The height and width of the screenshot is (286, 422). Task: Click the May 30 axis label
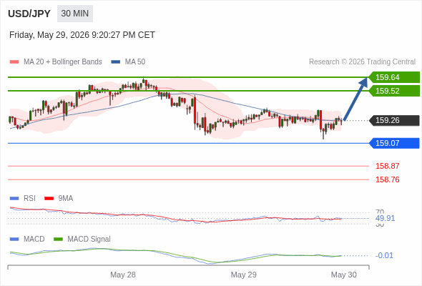(x=344, y=275)
